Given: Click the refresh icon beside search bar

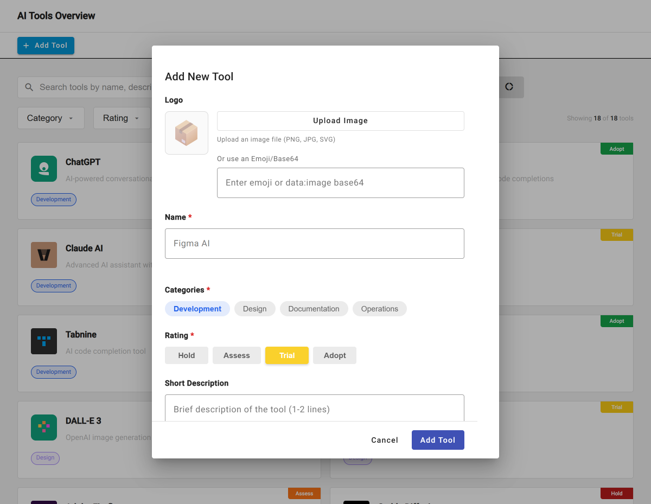Looking at the screenshot, I should point(509,87).
